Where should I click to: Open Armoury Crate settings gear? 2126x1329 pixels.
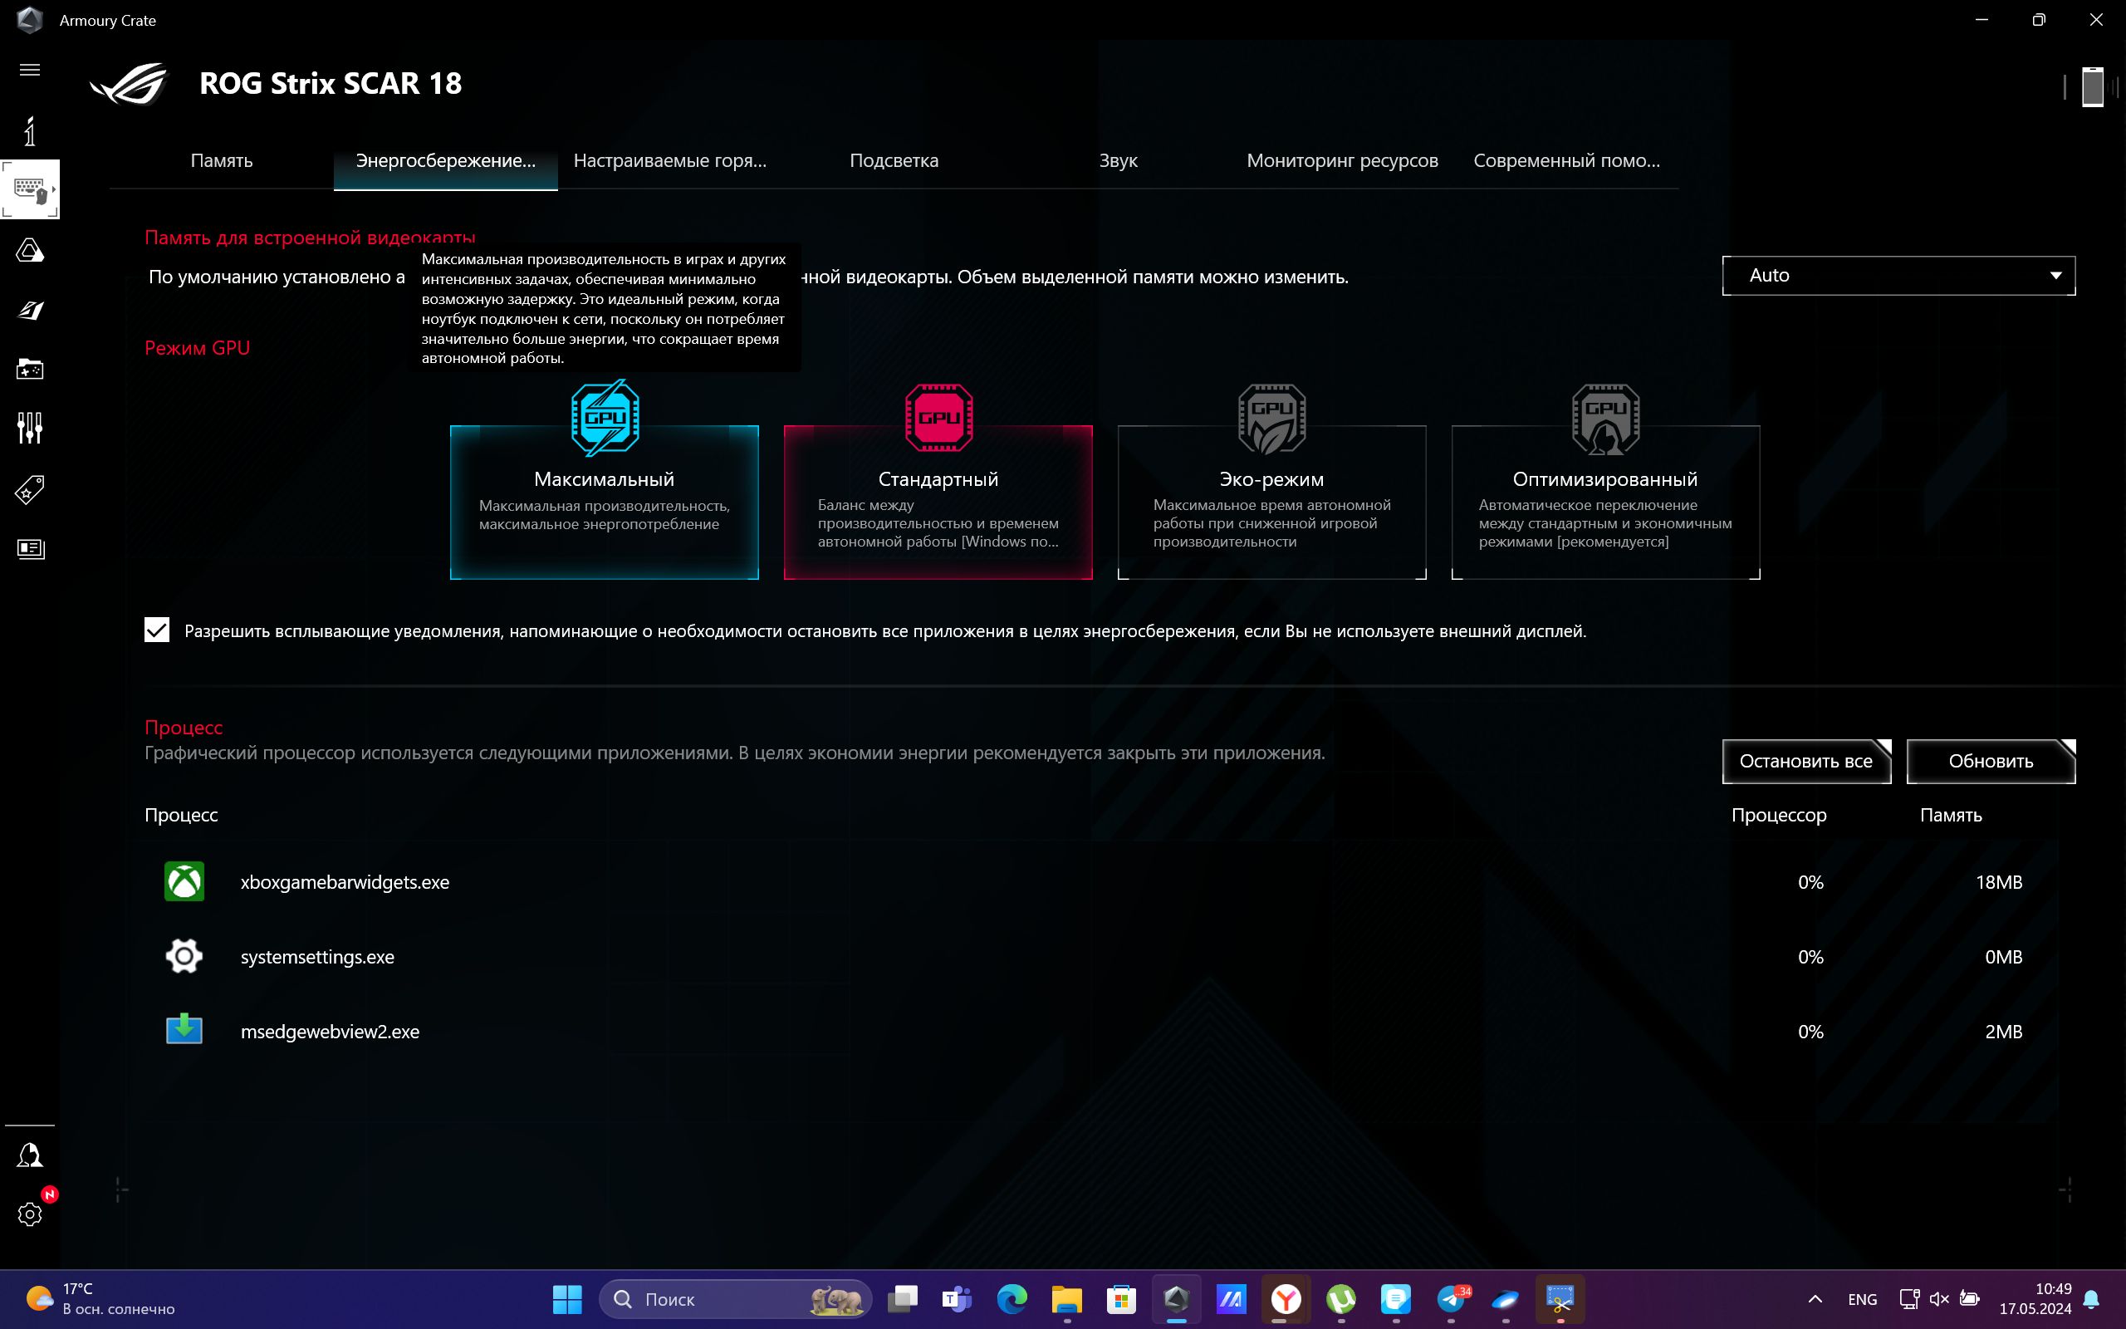(30, 1214)
